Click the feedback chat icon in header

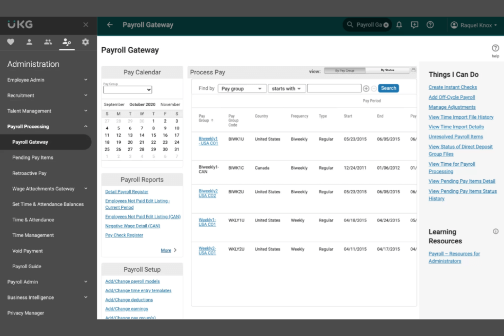(x=414, y=25)
